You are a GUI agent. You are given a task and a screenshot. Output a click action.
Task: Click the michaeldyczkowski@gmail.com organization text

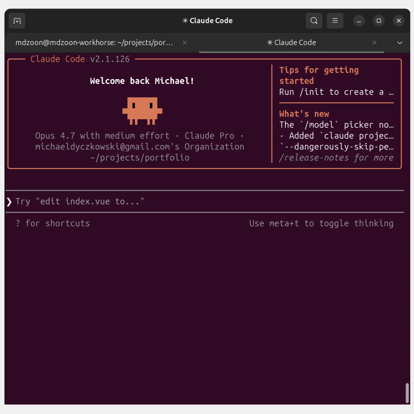point(140,147)
